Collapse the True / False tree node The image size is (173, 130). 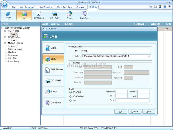[x=5, y=31]
